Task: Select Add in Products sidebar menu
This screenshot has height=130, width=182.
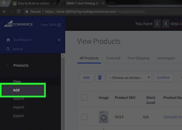Action: point(23,90)
